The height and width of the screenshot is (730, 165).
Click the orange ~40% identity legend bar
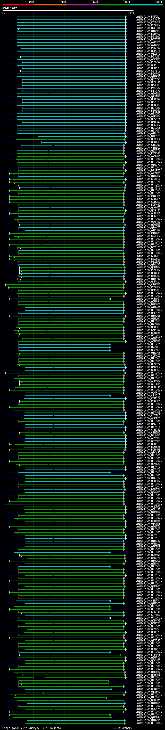click(x=51, y=5)
